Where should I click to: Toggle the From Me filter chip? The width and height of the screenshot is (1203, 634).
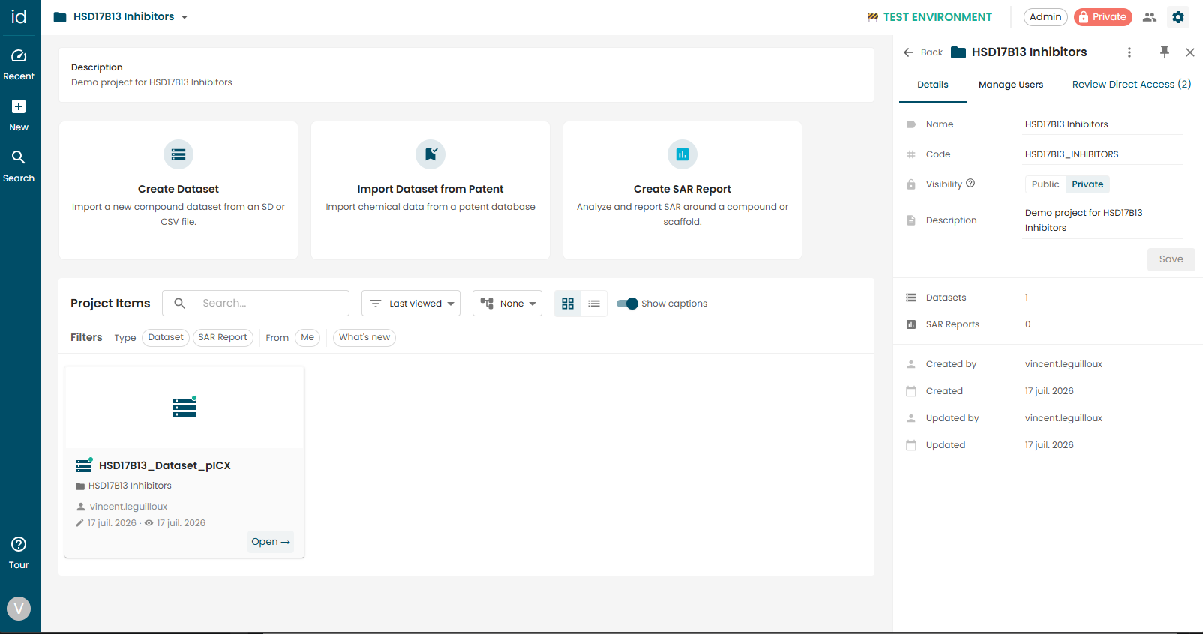307,338
